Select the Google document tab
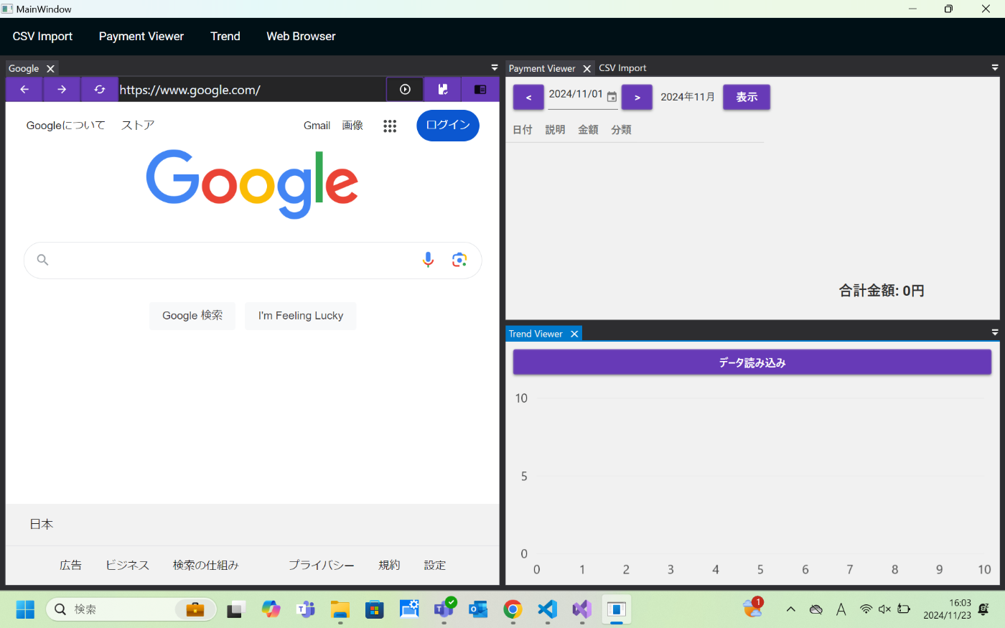 24,69
